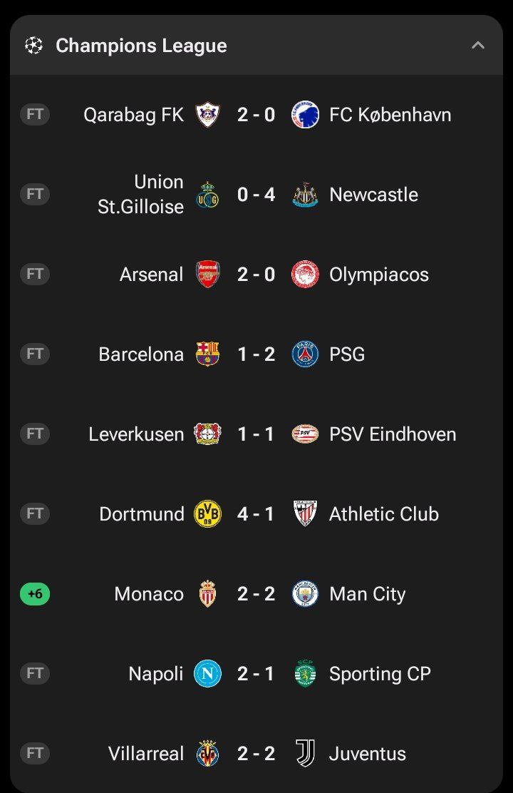Image resolution: width=513 pixels, height=793 pixels.
Task: Click the Qarabag FK club crest
Action: click(207, 115)
